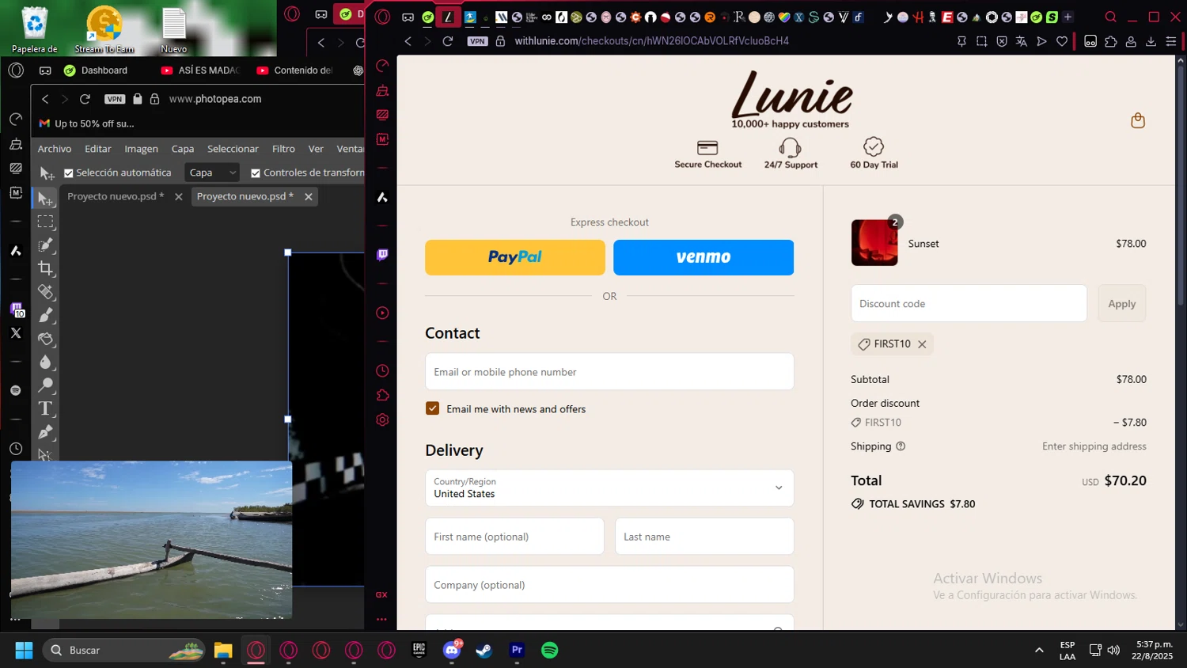Select the Paint Bucket tool in Photopea
Screen dimensions: 1187x668
click(46, 339)
